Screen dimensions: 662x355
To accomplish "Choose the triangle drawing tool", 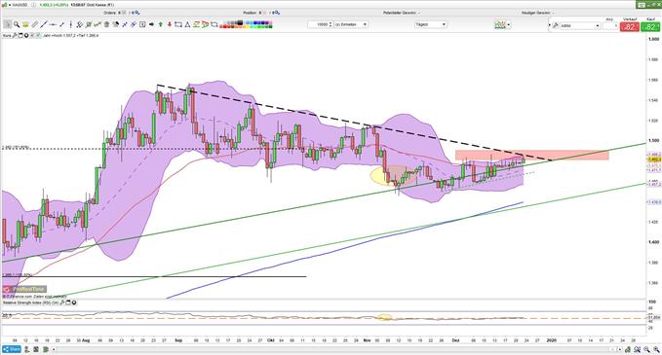I will 187,24.
